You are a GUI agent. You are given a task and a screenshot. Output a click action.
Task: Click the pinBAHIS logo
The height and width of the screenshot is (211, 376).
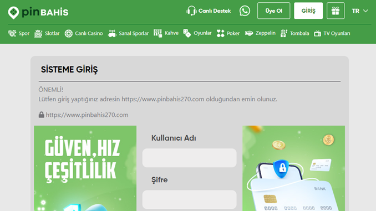[x=38, y=12]
